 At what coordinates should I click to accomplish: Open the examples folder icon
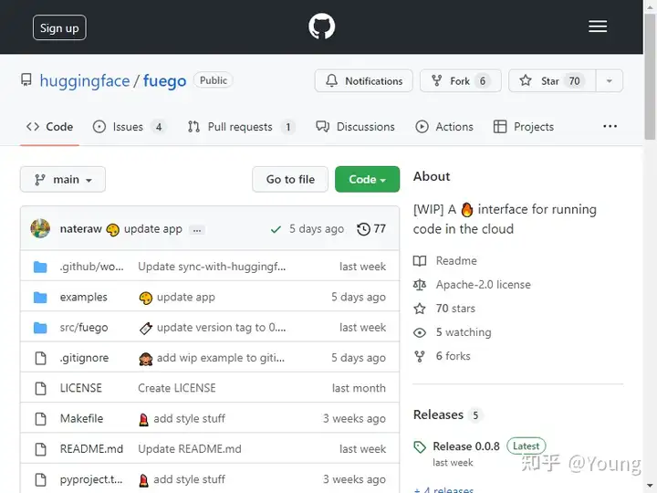click(x=40, y=298)
